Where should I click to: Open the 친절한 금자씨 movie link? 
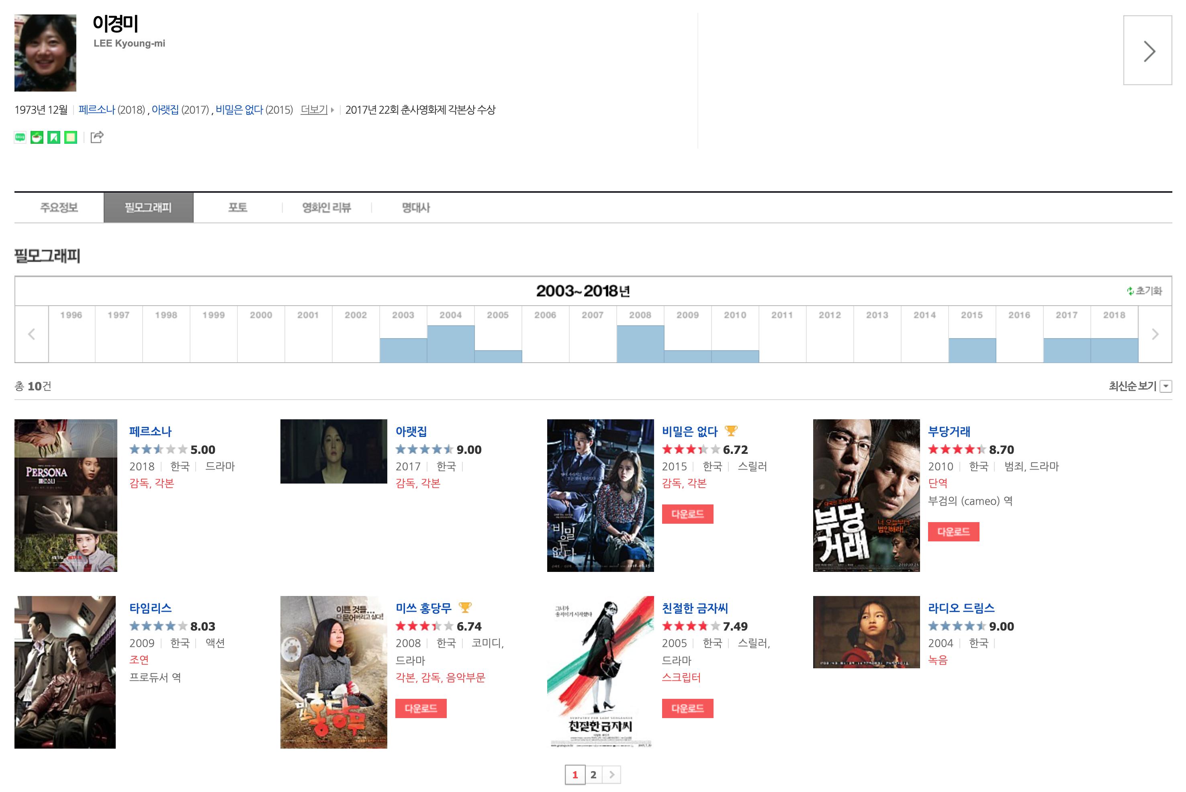(694, 608)
